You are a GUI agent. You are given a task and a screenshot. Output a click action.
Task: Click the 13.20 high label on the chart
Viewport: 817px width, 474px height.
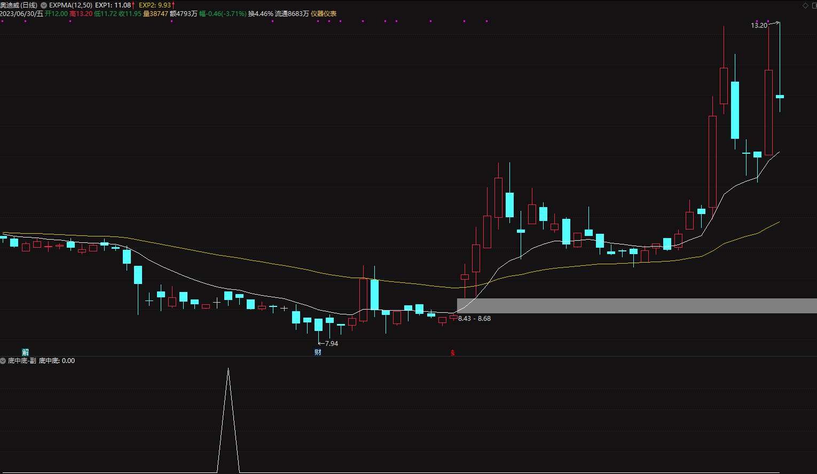tap(759, 26)
